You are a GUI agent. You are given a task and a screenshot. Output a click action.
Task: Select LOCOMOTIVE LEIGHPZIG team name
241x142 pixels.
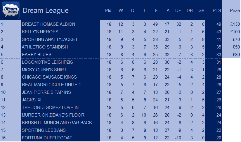[x=47, y=62]
